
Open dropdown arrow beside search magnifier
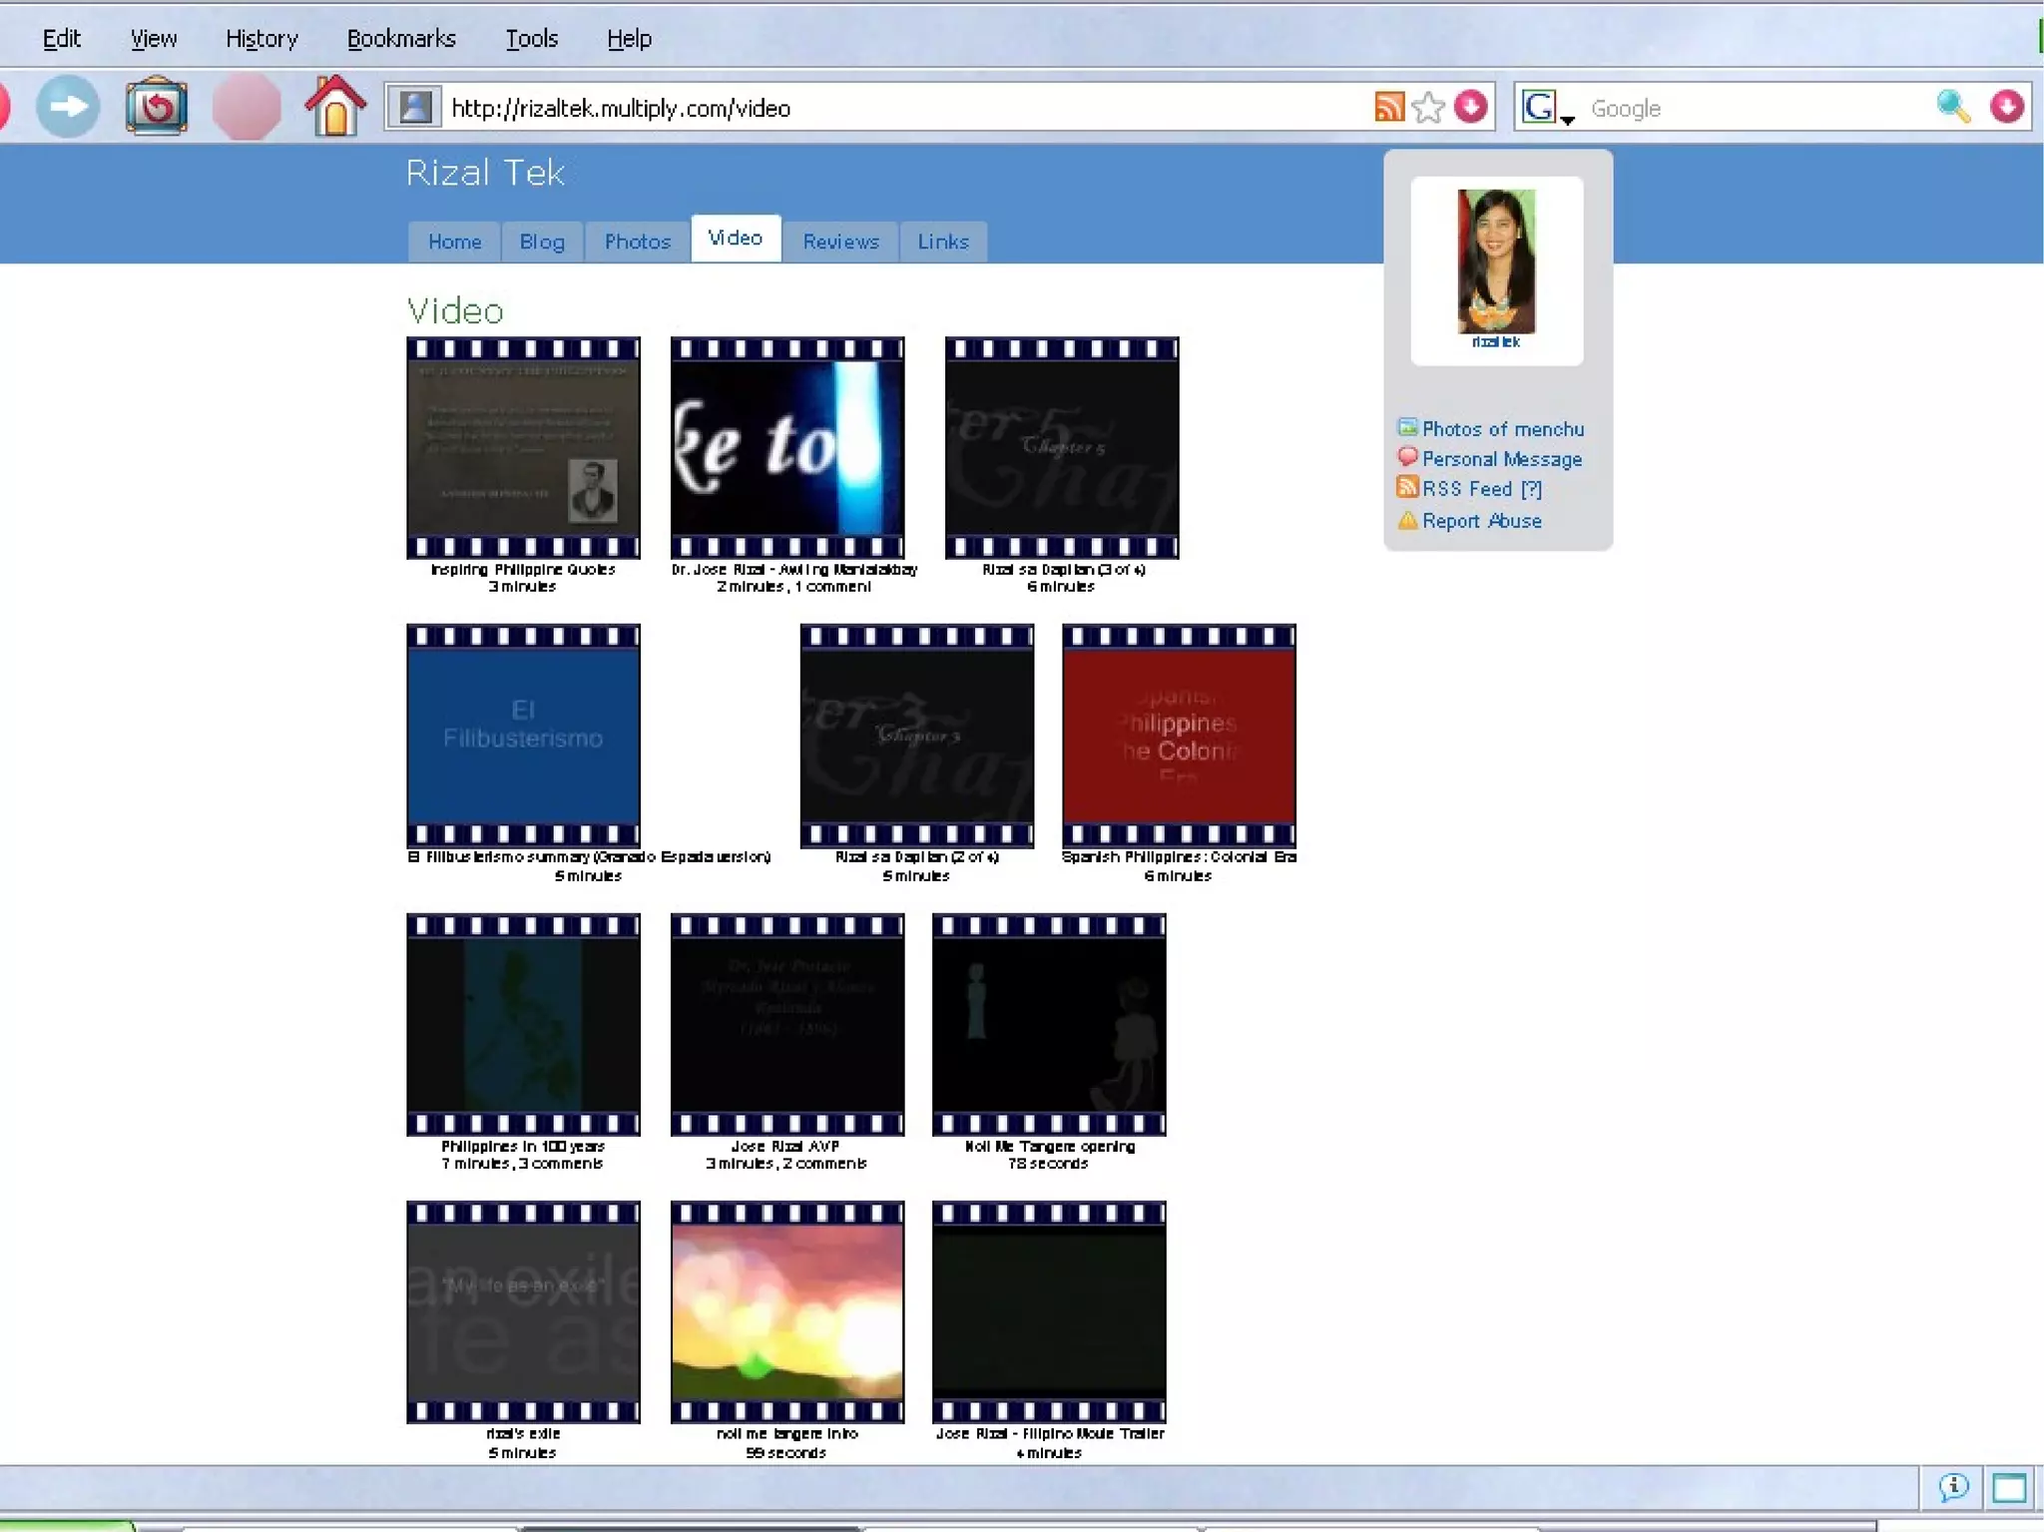(x=2006, y=107)
